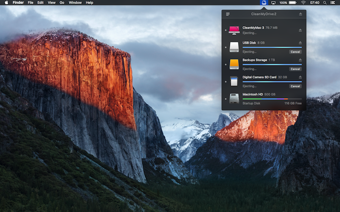Open the View menu
The height and width of the screenshot is (212, 340).
click(51, 2)
